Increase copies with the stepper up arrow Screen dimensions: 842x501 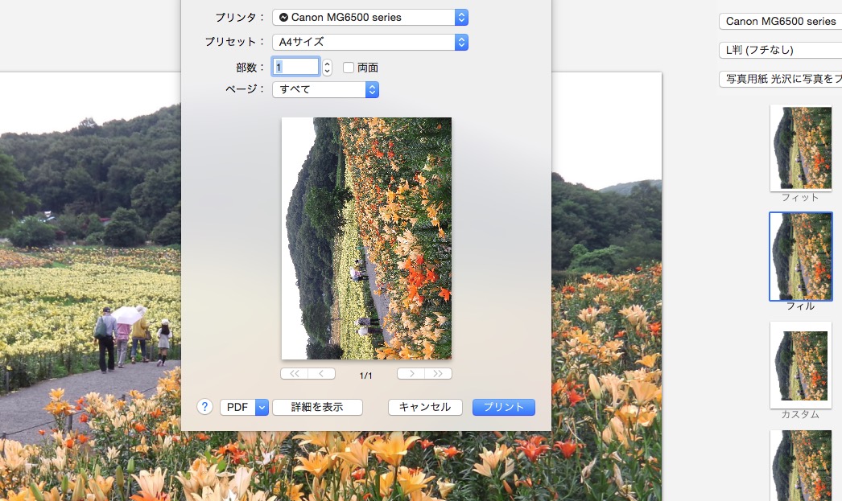(x=327, y=63)
